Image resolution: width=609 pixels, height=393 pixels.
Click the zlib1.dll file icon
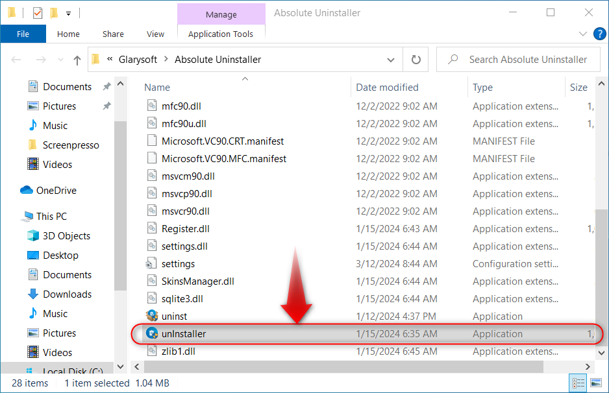pos(152,351)
